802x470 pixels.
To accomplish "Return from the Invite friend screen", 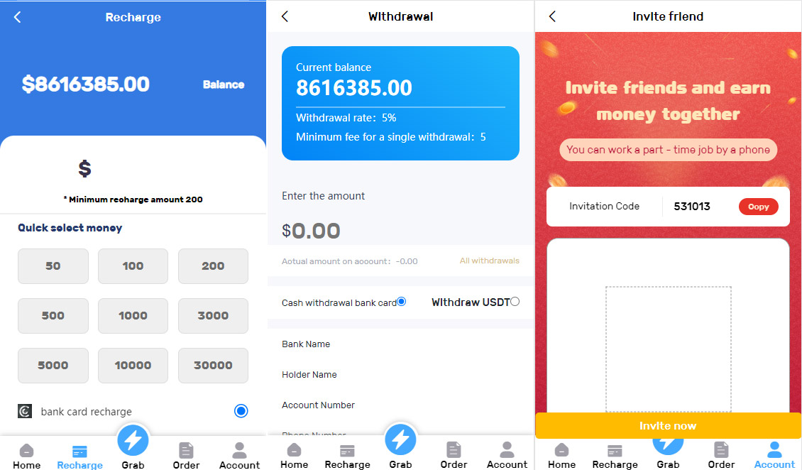I will click(x=552, y=16).
